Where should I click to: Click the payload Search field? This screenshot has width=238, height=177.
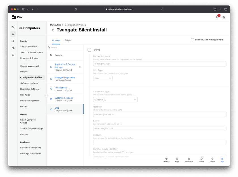point(66,48)
